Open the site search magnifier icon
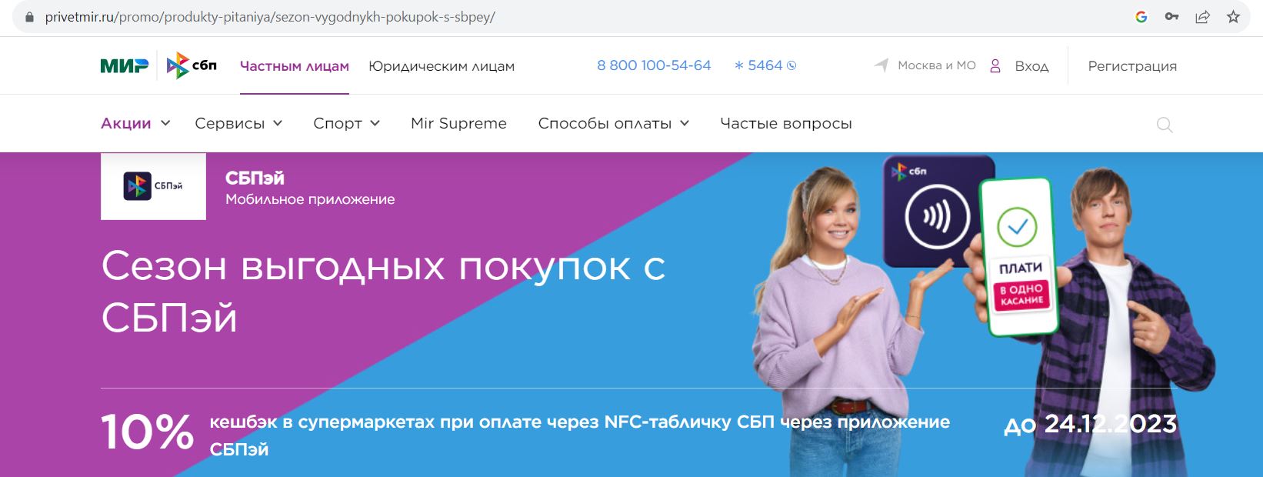Viewport: 1263px width, 477px height. point(1165,125)
